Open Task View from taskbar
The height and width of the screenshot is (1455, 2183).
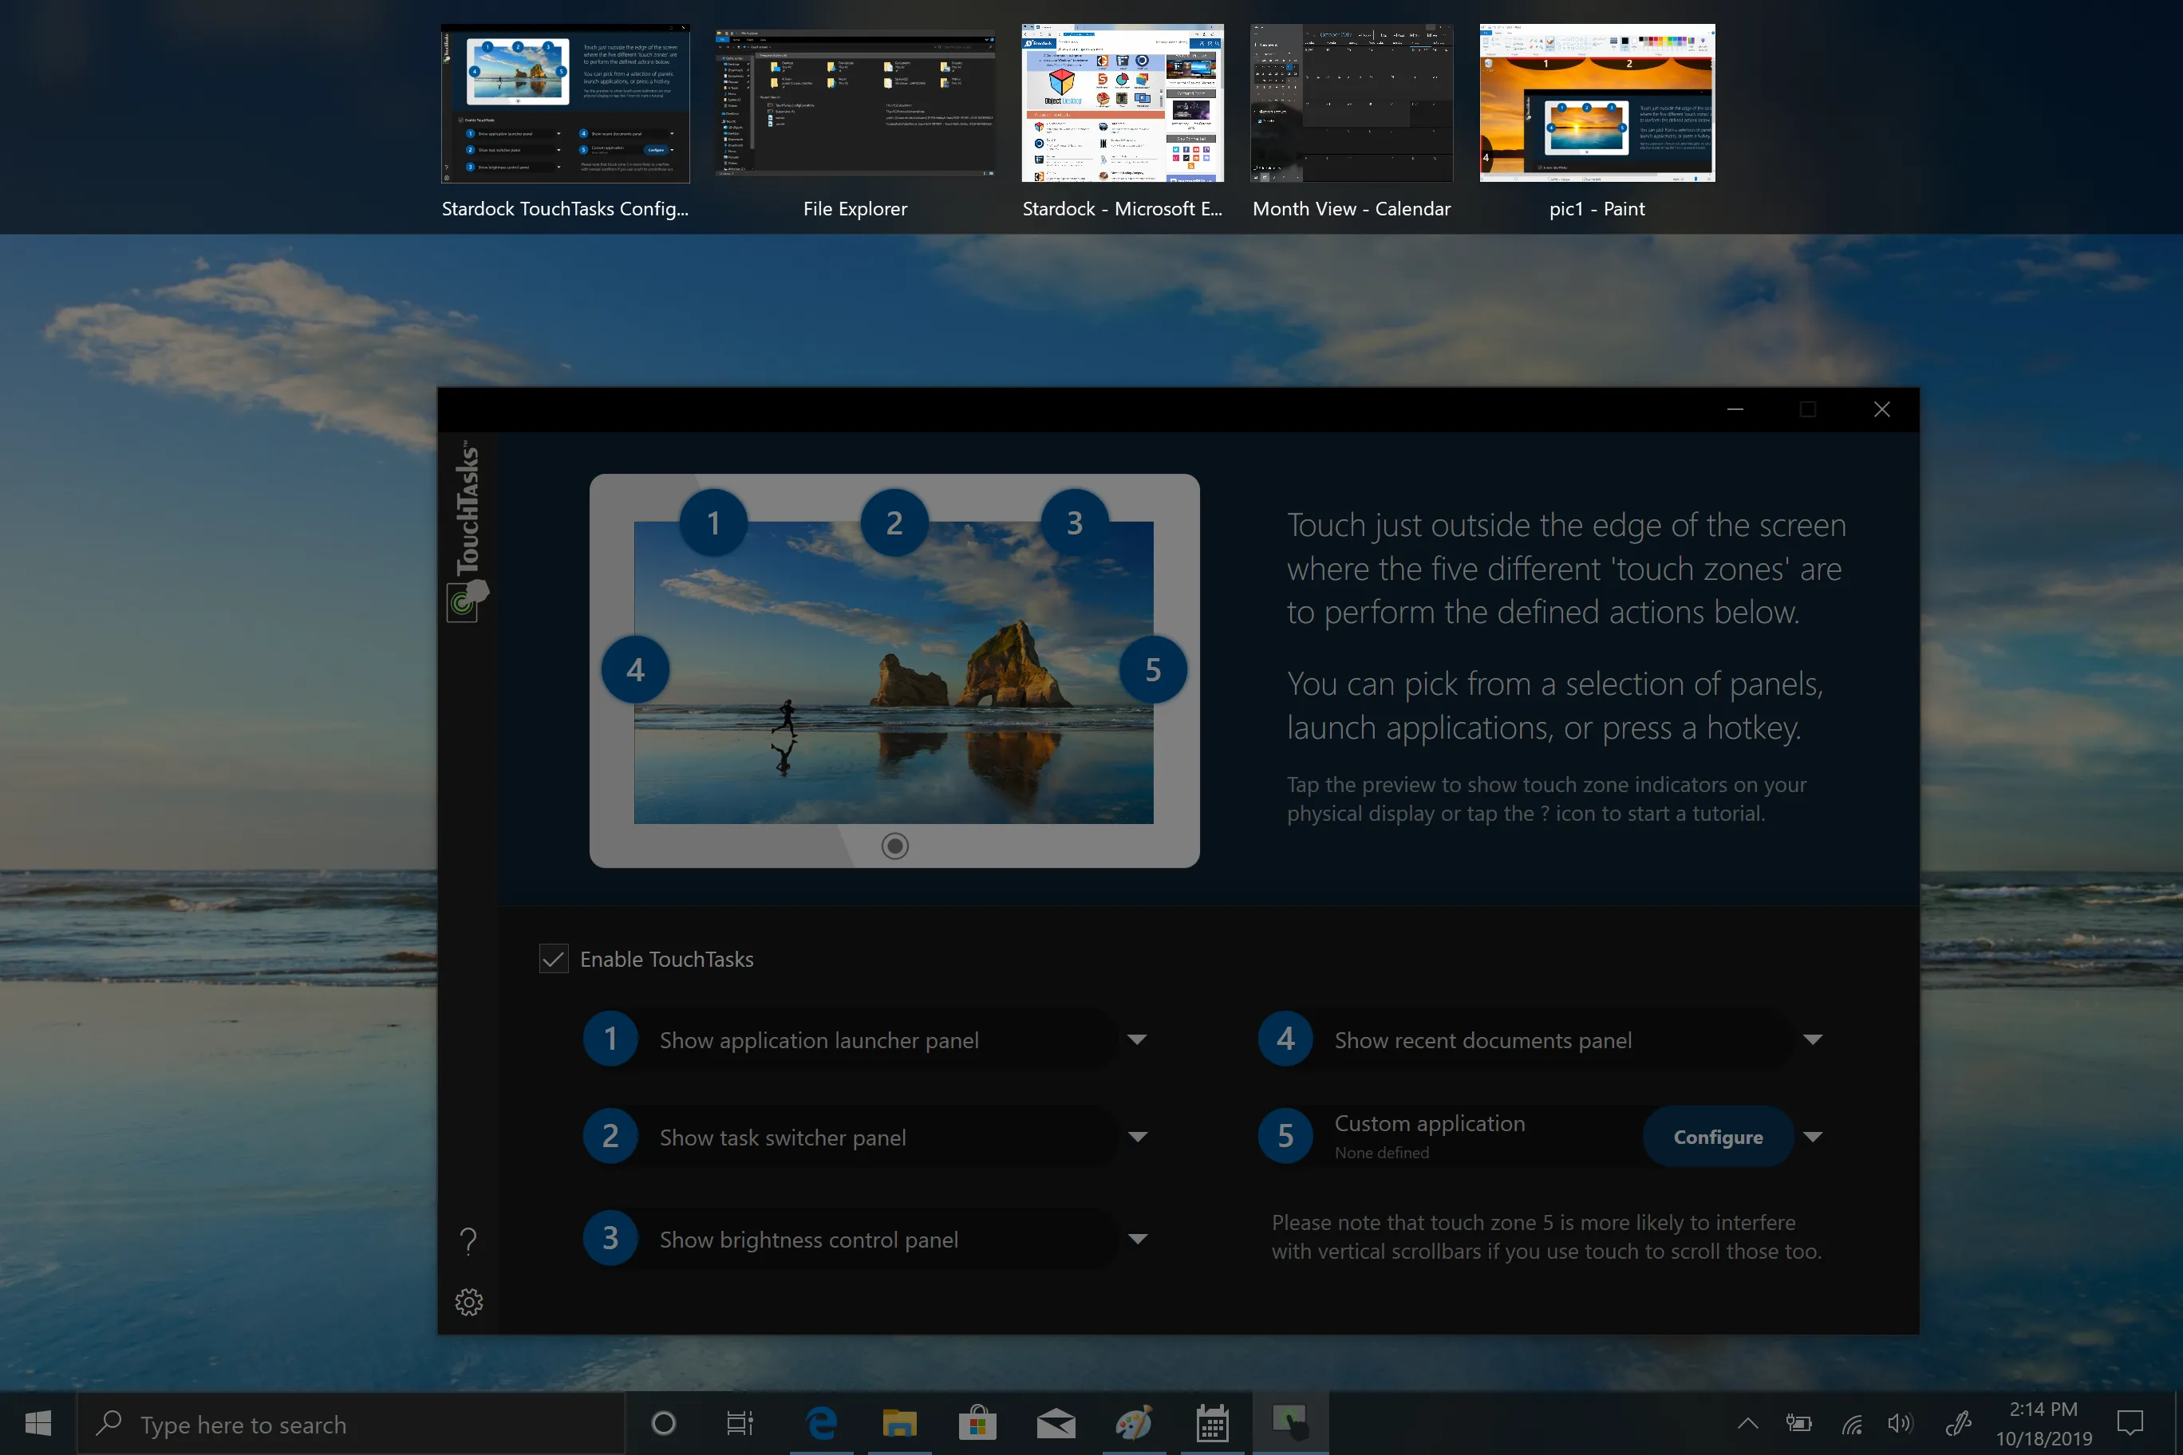740,1422
